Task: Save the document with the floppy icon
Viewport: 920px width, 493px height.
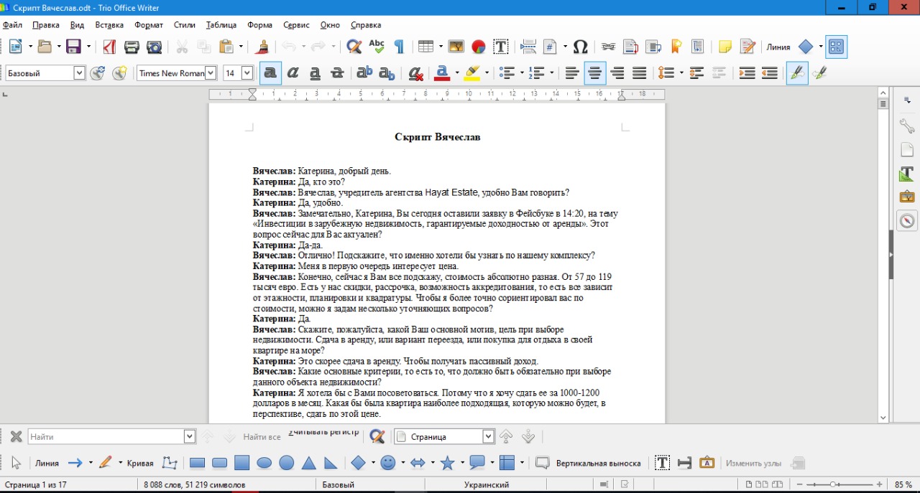Action: (x=73, y=47)
